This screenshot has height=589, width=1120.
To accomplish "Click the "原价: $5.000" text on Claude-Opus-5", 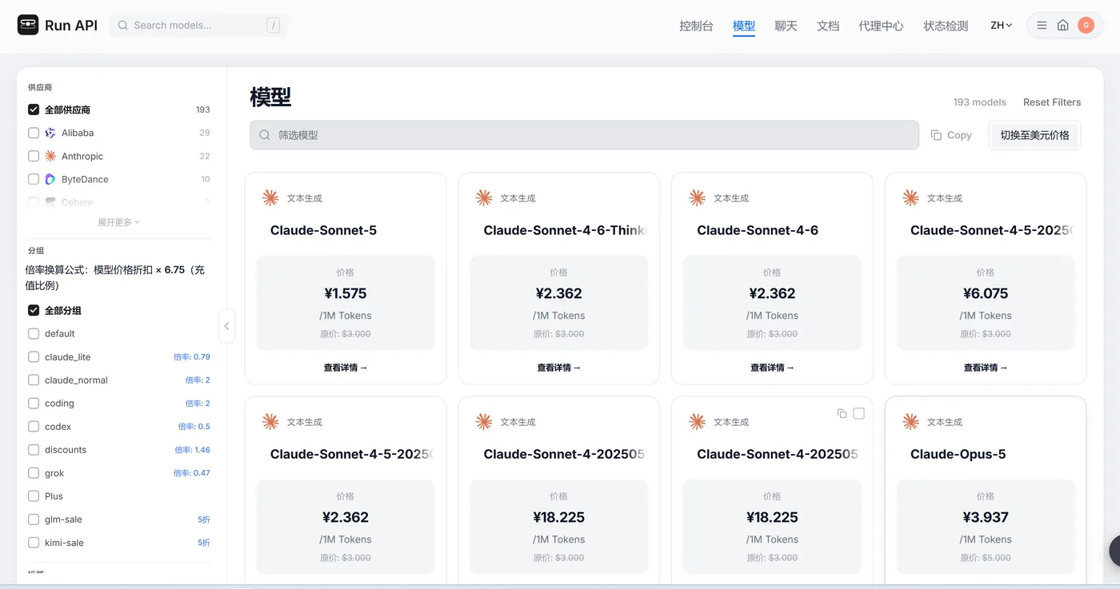I will coord(986,558).
